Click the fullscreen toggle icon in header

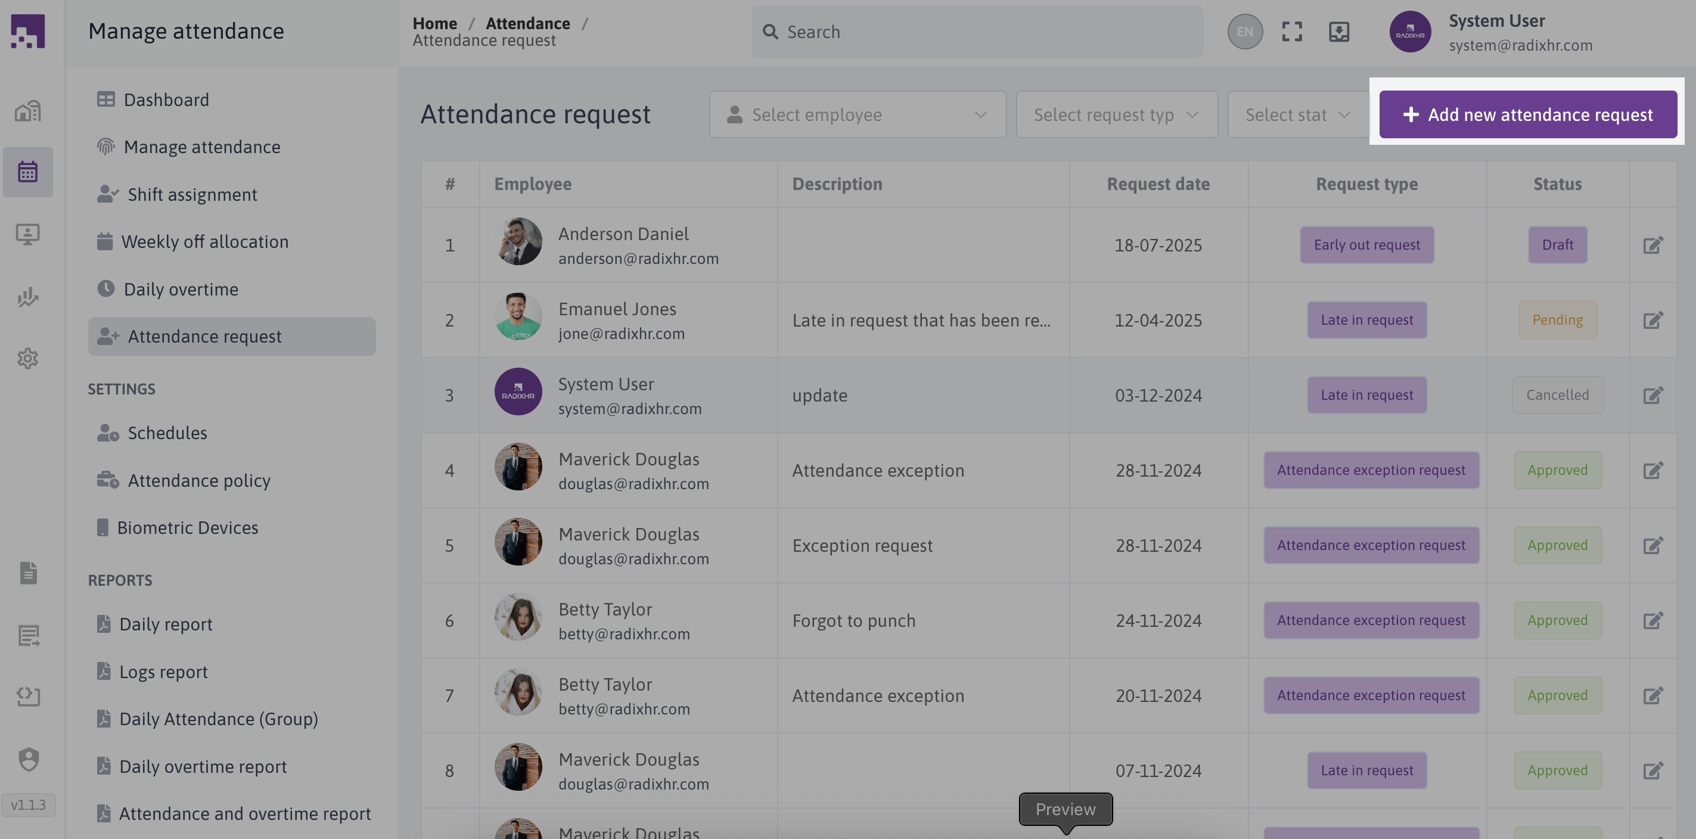click(1292, 32)
